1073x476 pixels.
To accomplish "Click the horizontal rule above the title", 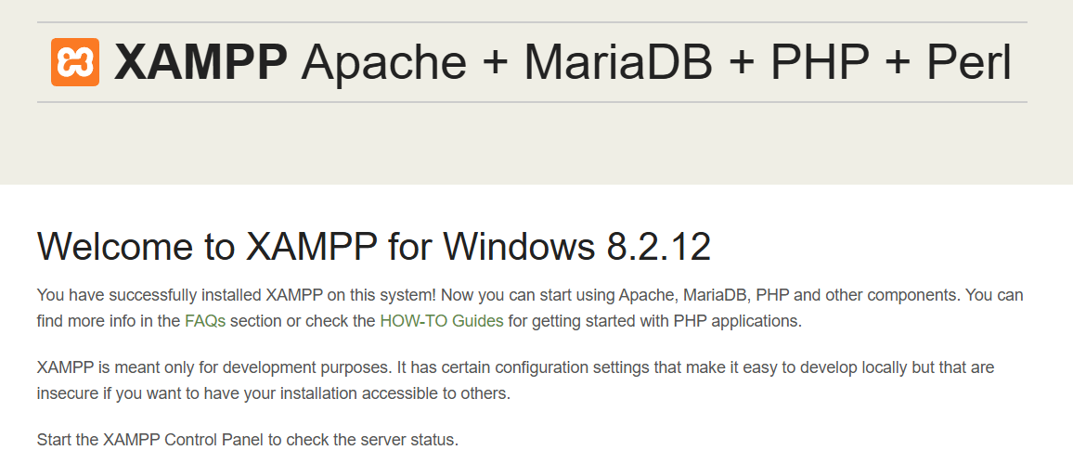I will [x=533, y=22].
